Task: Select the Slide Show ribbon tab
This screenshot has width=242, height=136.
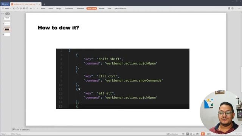Action: [x=92, y=8]
